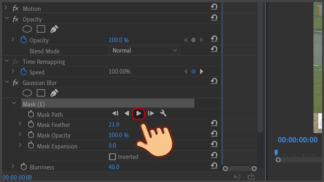Image resolution: width=324 pixels, height=182 pixels.
Task: Select the pen mask tool under Opacity
Action: pyautogui.click(x=54, y=29)
